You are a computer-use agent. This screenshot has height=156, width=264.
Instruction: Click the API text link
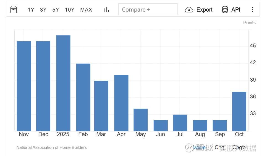tap(236, 10)
